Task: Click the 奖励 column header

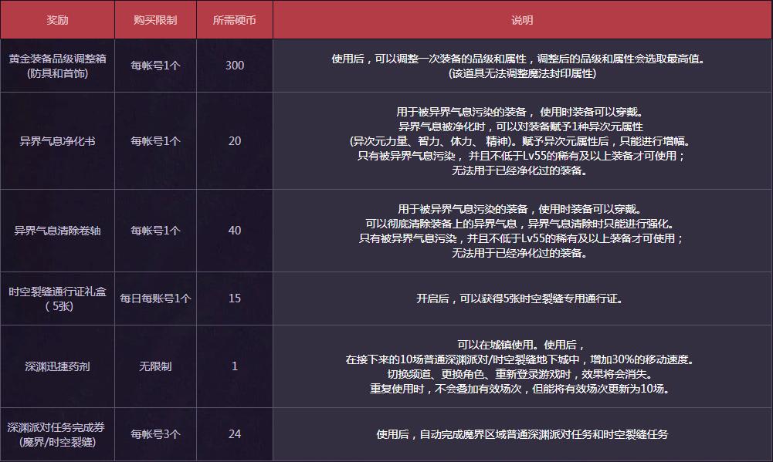Action: pyautogui.click(x=57, y=20)
